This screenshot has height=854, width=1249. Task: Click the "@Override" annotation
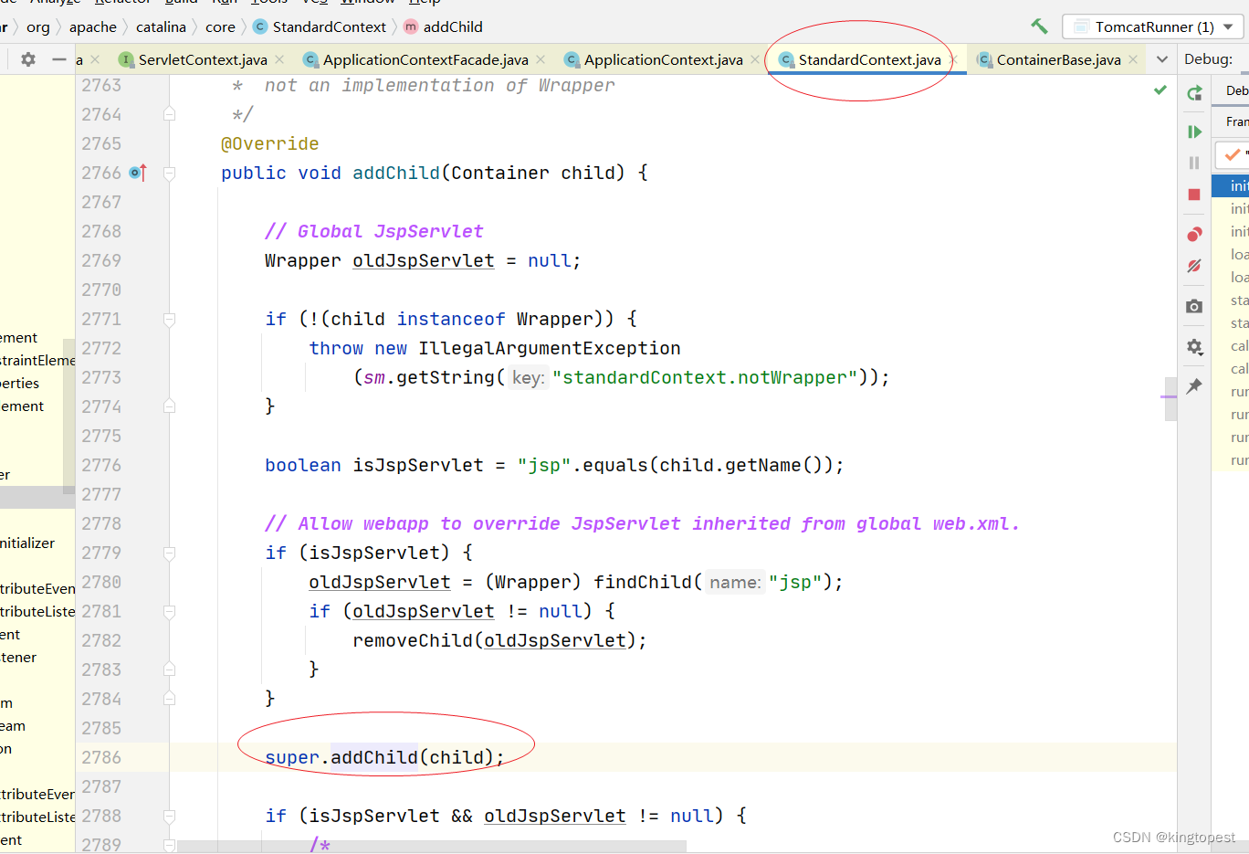coord(270,143)
